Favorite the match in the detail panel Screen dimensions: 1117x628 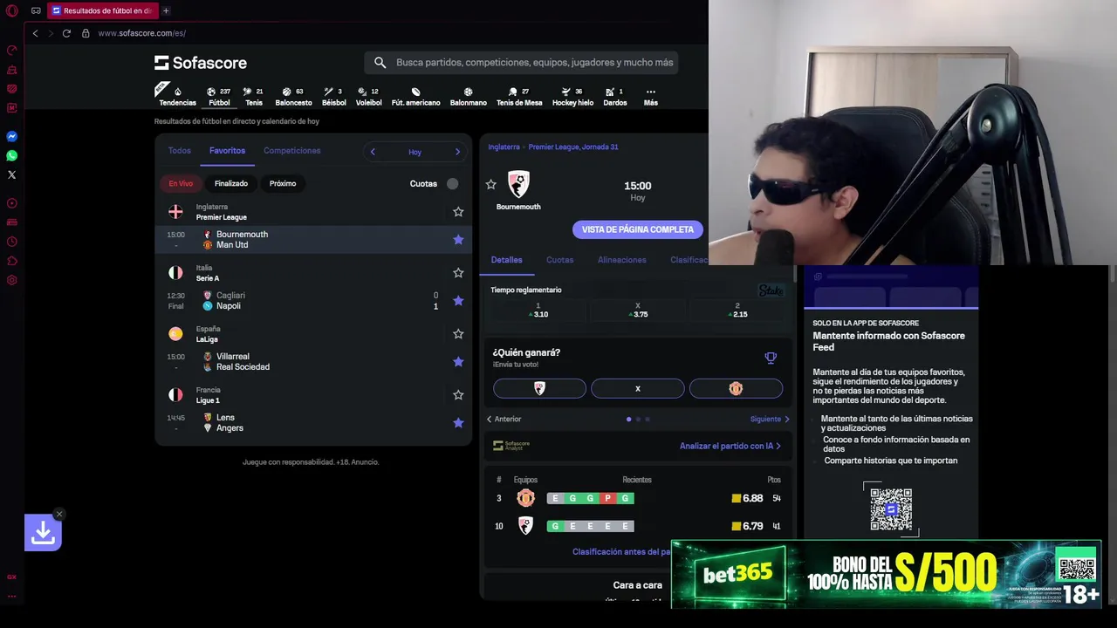(491, 185)
